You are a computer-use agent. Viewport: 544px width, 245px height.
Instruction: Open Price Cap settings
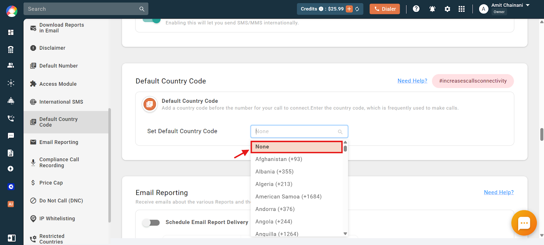pos(66,183)
